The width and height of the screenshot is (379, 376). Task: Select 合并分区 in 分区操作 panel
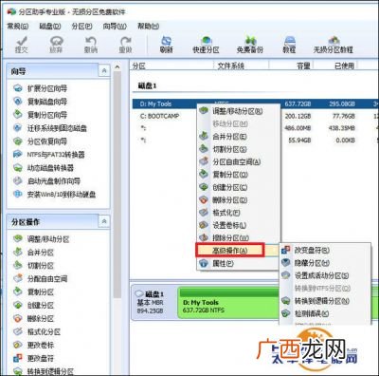[33, 253]
